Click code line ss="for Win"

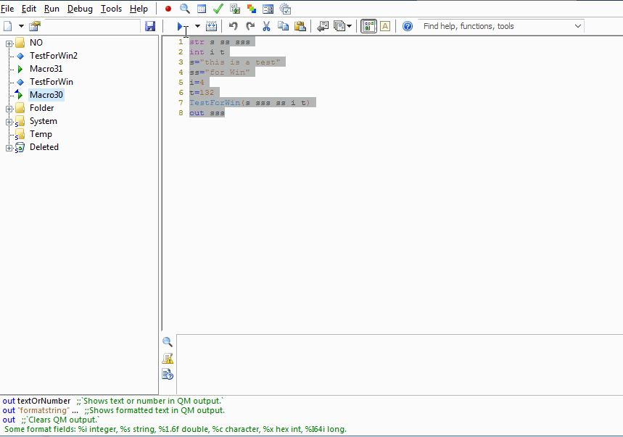(x=220, y=72)
